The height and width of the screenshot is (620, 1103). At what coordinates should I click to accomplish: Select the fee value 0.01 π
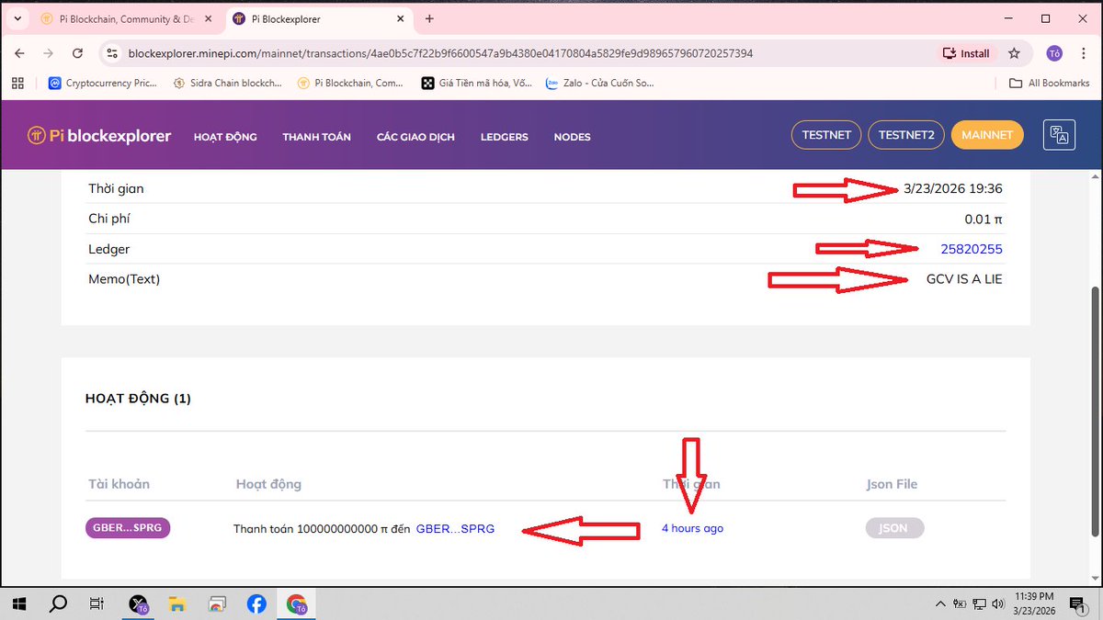coord(984,219)
